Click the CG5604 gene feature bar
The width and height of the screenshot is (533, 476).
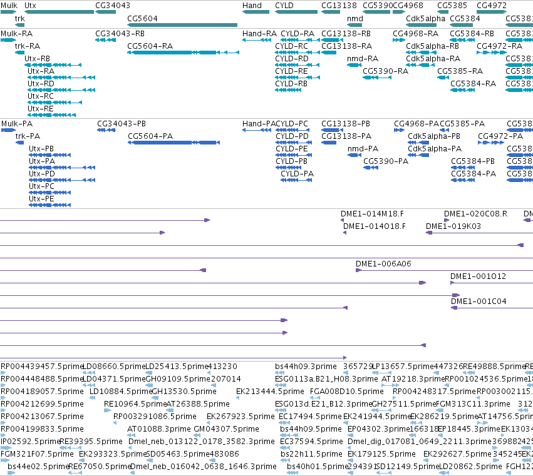click(182, 25)
